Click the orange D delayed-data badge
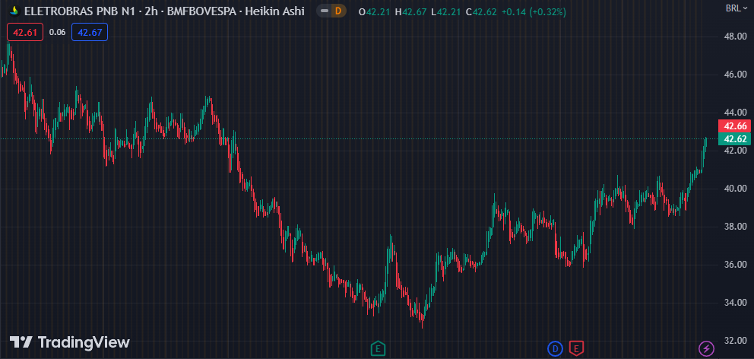The width and height of the screenshot is (754, 359). click(338, 11)
